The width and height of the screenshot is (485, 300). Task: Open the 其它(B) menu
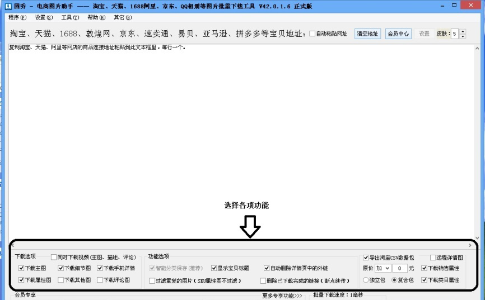[123, 17]
